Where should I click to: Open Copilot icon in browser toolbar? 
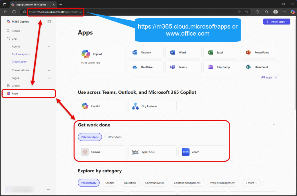click(293, 12)
